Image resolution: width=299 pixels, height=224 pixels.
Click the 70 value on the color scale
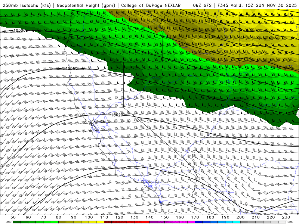click(43, 217)
